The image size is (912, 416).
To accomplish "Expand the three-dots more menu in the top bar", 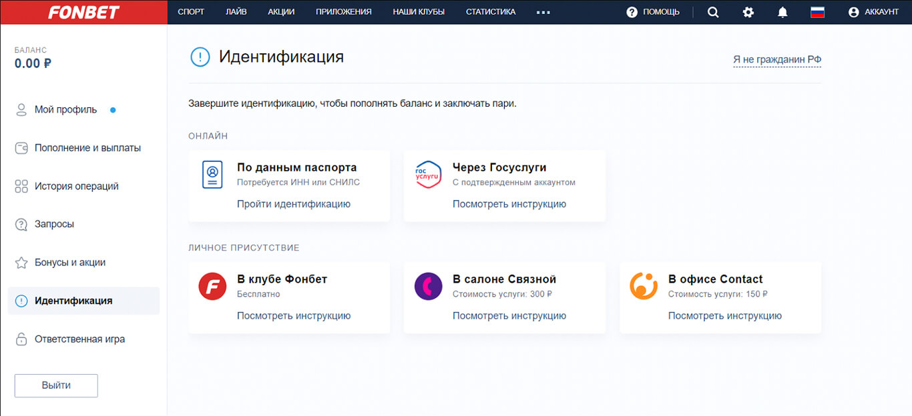I will click(x=543, y=12).
